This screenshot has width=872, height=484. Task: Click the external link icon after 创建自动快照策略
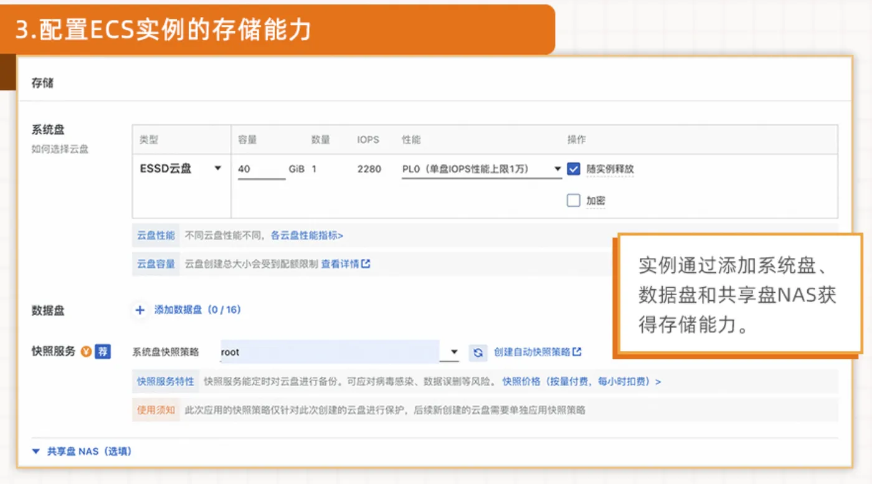tap(577, 352)
